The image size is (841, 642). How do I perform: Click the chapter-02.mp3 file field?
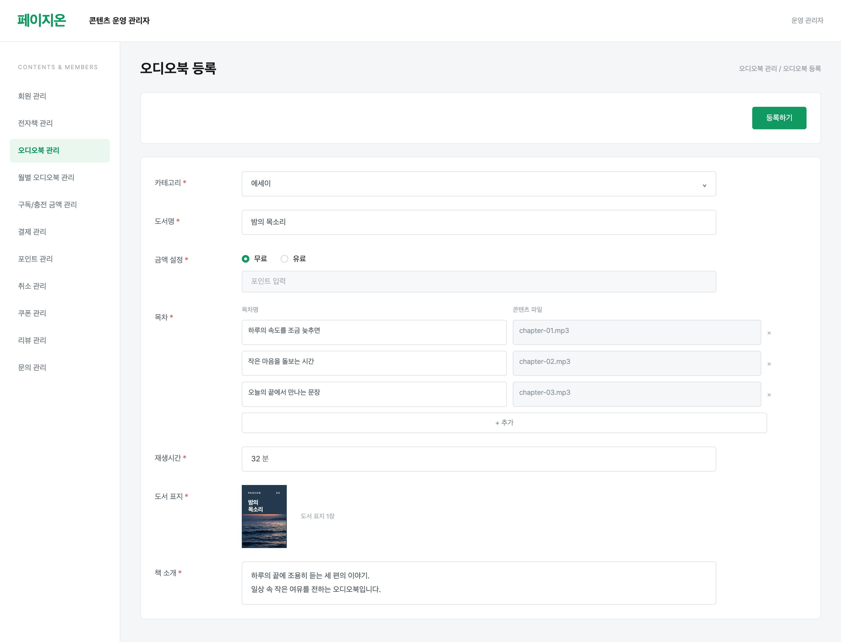(637, 363)
